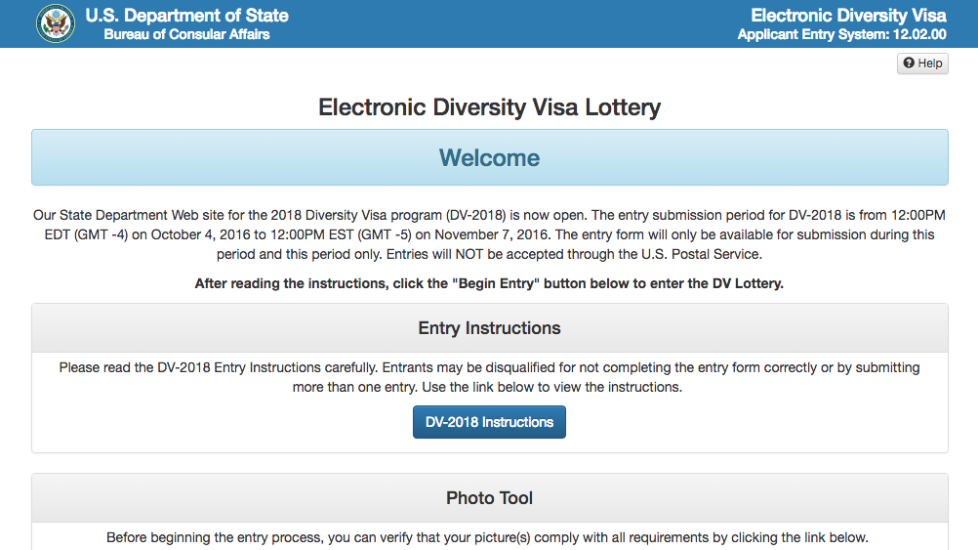Click the bold "Begin Entry" instruction line

489,283
